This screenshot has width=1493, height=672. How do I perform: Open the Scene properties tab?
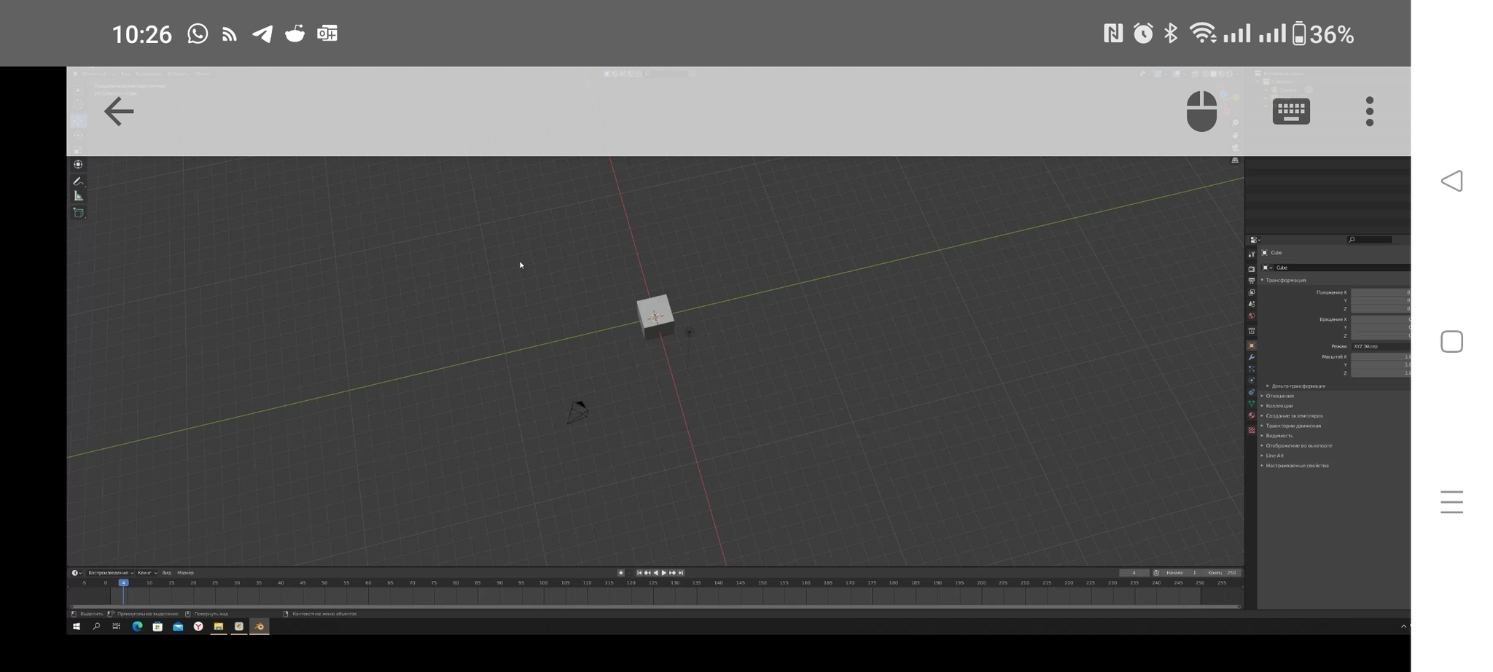click(1252, 304)
